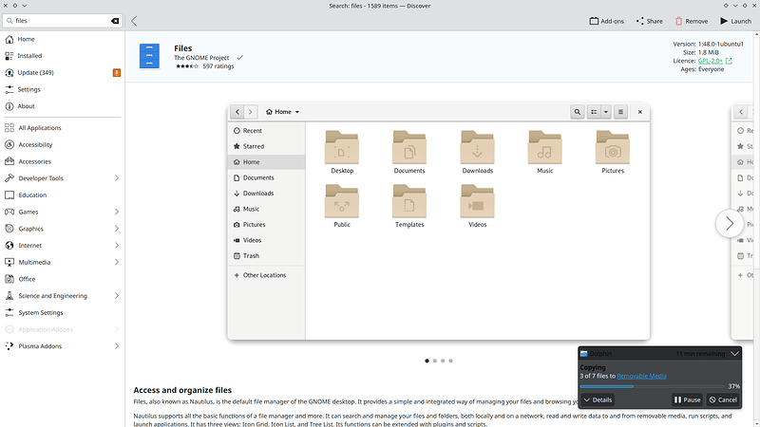Expand the Science and Engineering category
This screenshot has width=760, height=427.
(x=117, y=296)
